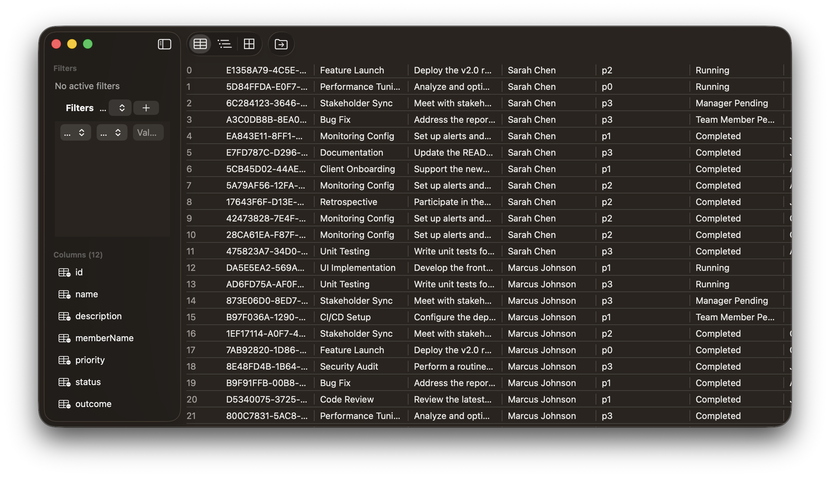Click the id column icon
Image resolution: width=830 pixels, height=478 pixels.
click(64, 273)
